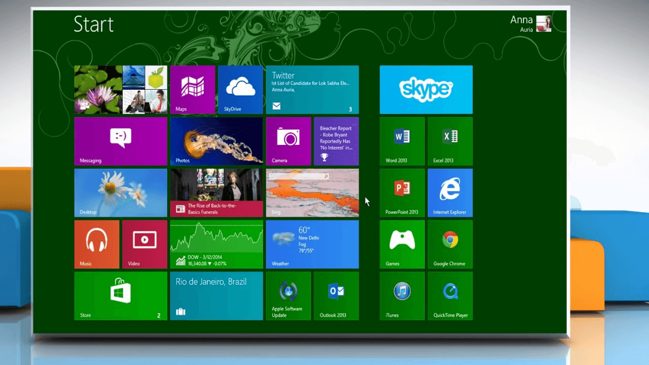Open the Games tile

402,244
